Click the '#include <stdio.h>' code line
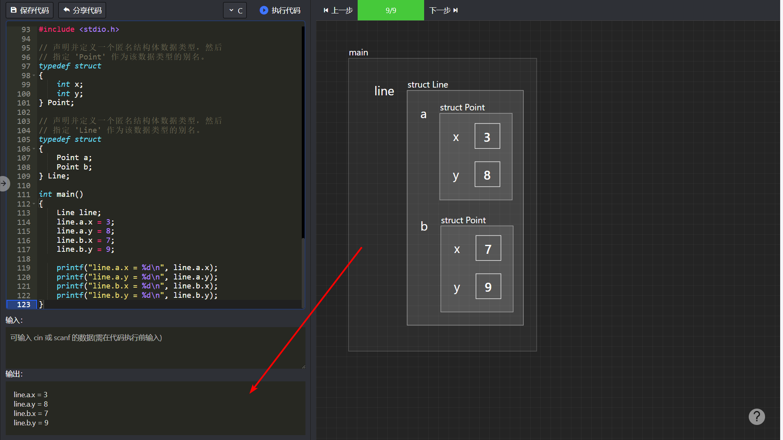This screenshot has height=440, width=783. point(79,29)
